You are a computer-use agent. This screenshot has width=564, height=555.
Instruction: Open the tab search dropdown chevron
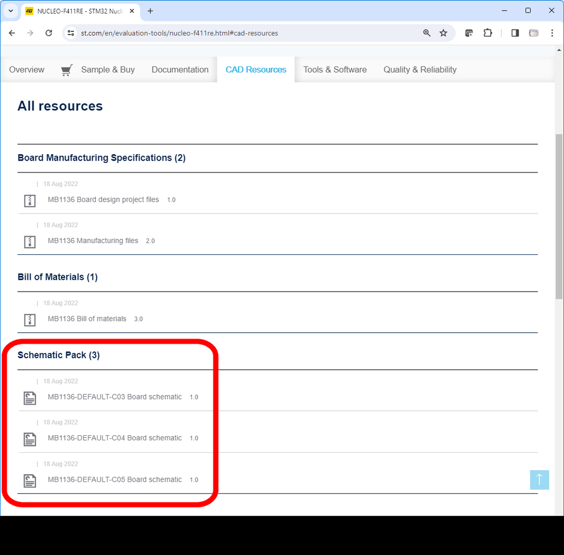[11, 11]
